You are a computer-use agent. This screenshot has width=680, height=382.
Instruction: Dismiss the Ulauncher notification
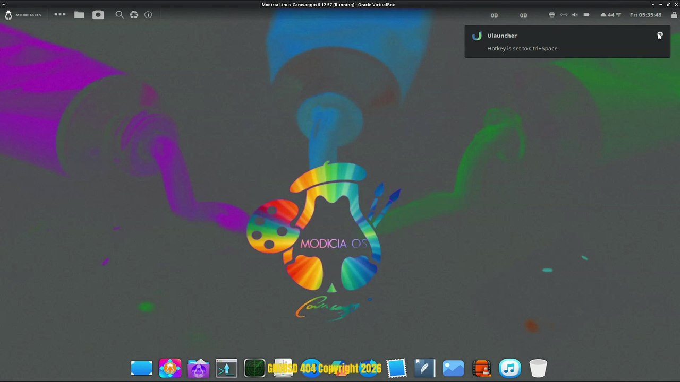coord(660,36)
